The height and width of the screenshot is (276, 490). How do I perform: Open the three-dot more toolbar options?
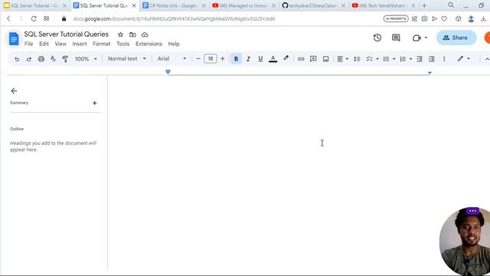444,59
